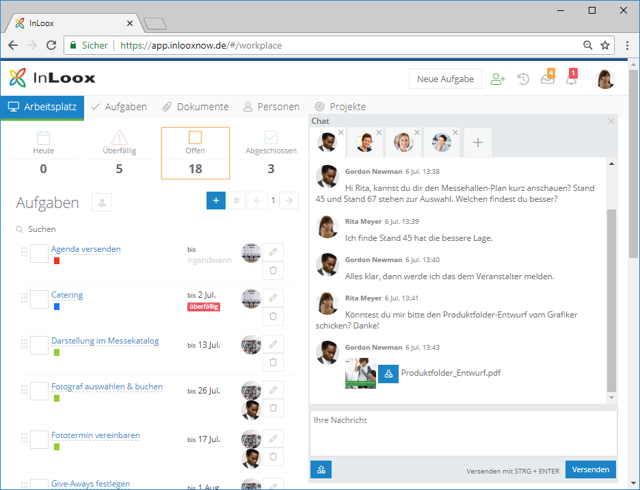640x490 pixels.
Task: Switch to third chat tab, blonde woman avatar
Action: point(403,142)
